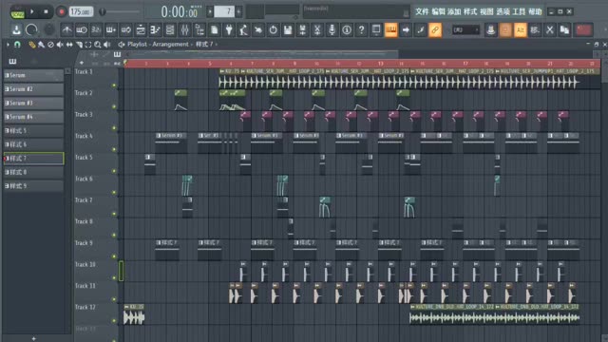Open the 工具 menu
This screenshot has width=608, height=342.
click(519, 11)
